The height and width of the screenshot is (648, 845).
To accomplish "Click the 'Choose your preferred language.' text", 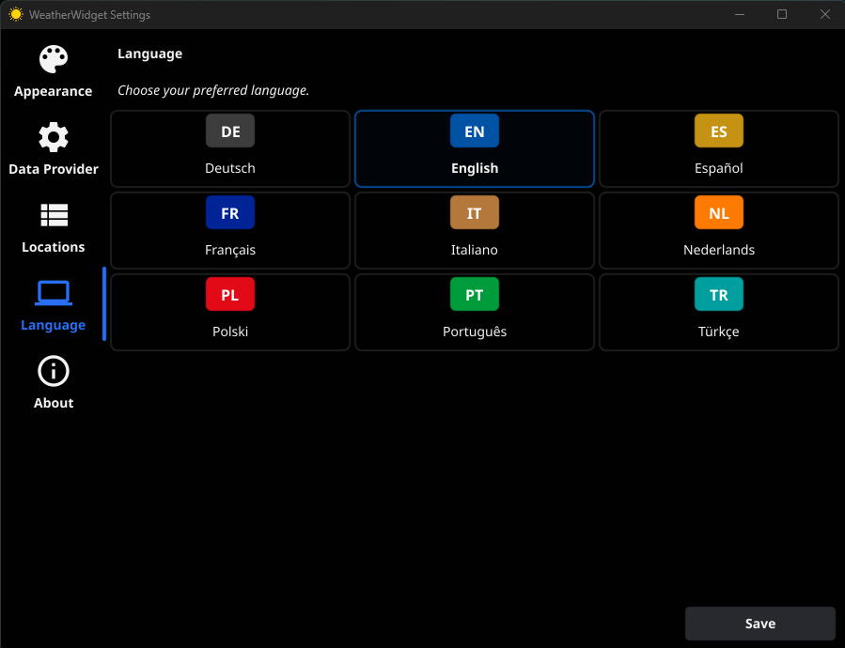I will tap(213, 90).
